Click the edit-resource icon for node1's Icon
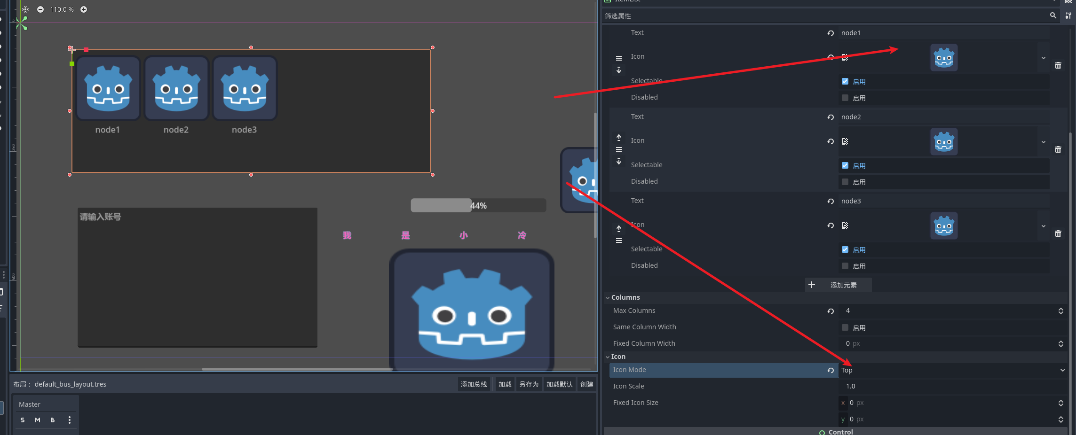1076x435 pixels. [845, 57]
